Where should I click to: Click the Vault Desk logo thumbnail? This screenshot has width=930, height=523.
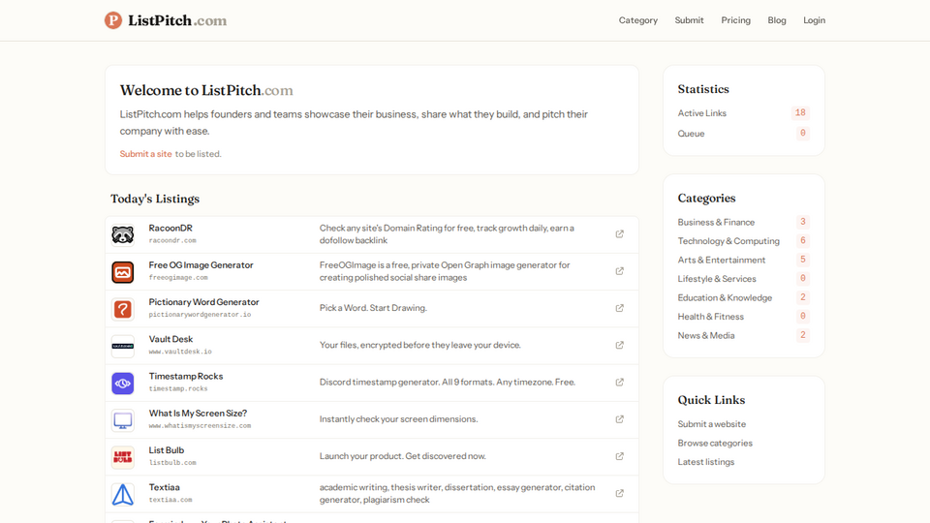(x=123, y=347)
